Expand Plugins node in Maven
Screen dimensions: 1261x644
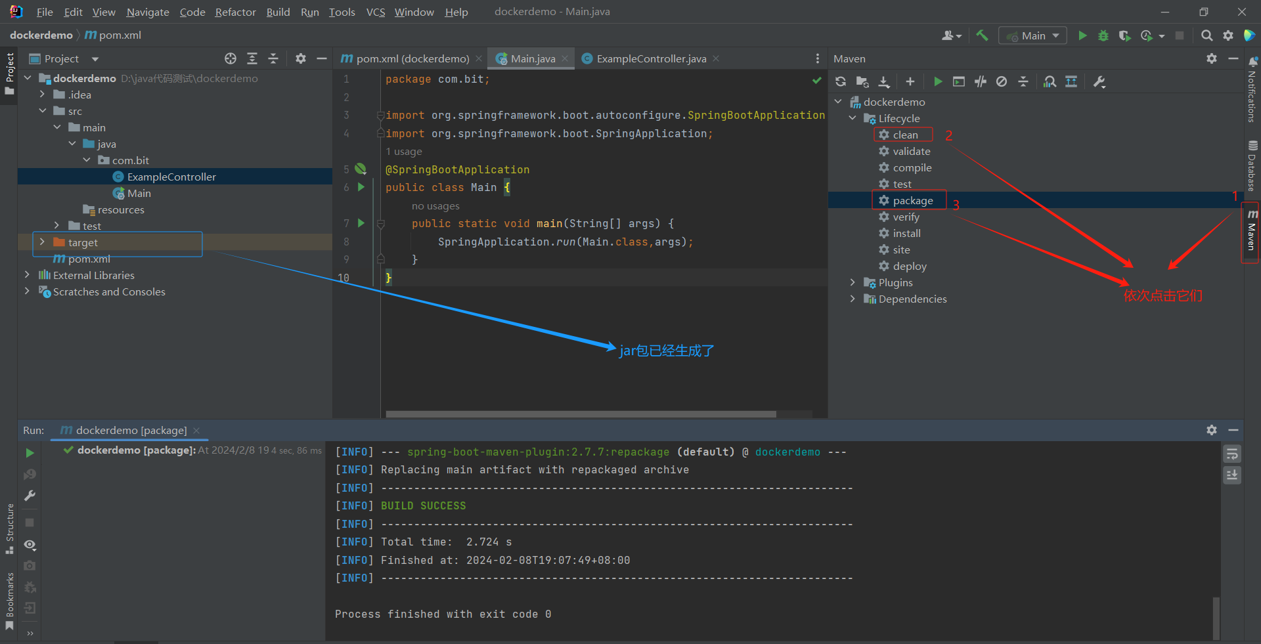pos(852,282)
